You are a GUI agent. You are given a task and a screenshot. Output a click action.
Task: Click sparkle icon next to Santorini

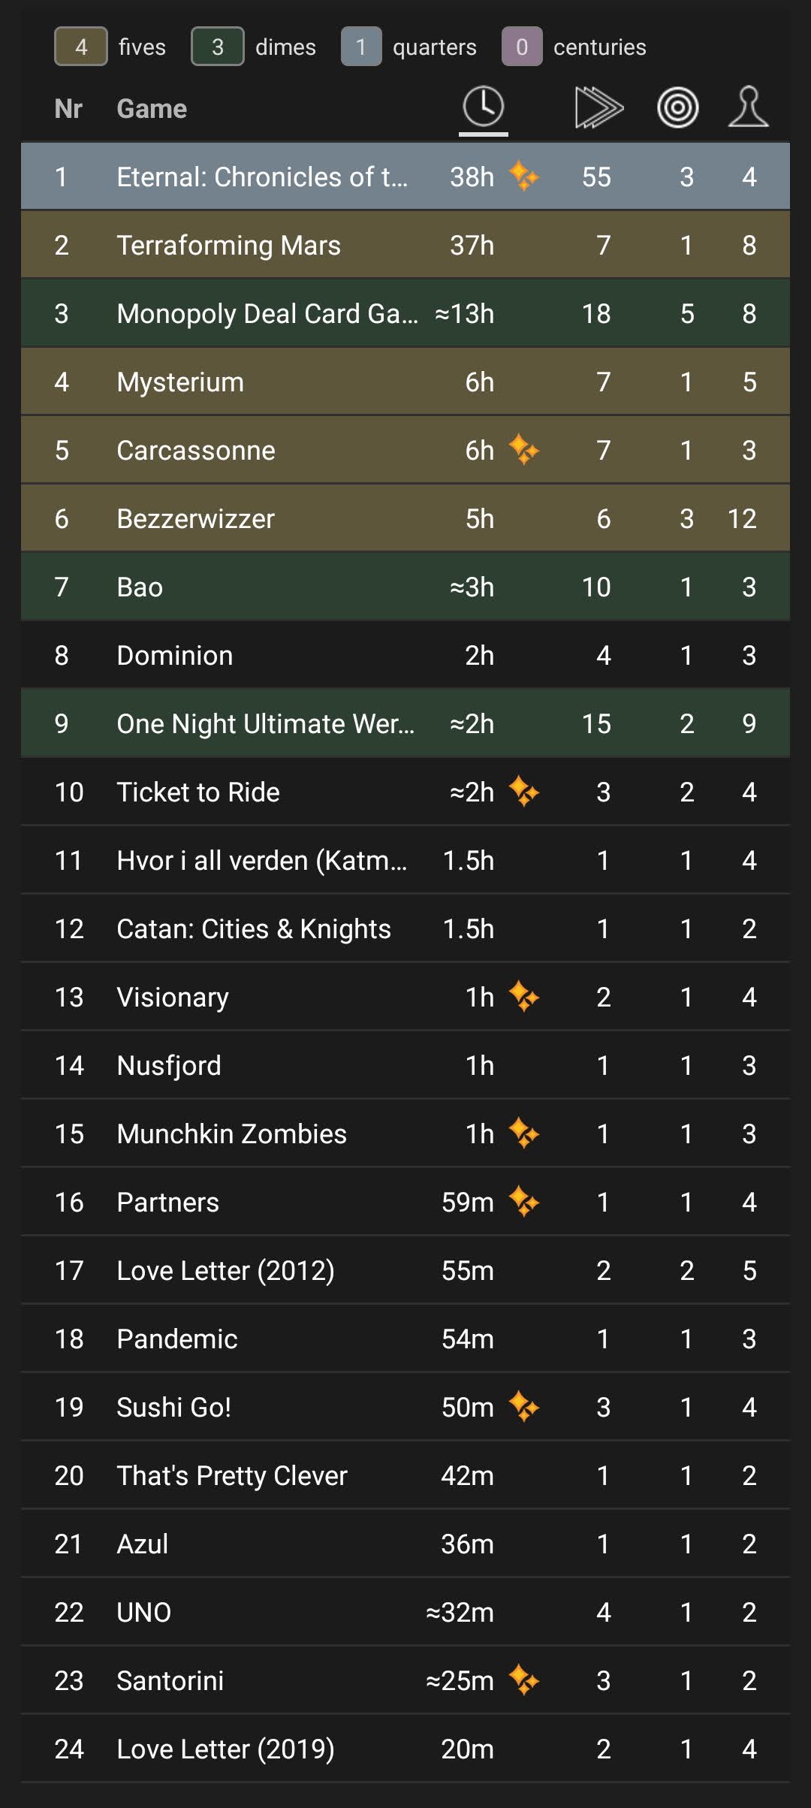(523, 1680)
